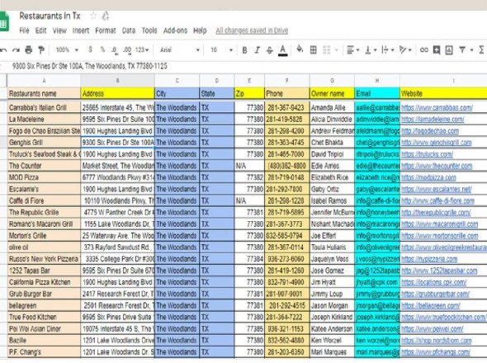Open the borders tool
Viewport: 487px width, 363px height.
(x=314, y=49)
